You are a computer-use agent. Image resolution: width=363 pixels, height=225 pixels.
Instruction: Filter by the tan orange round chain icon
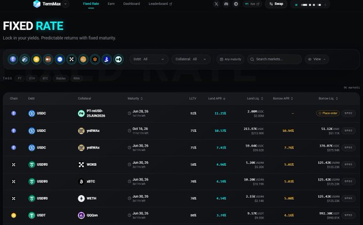tap(83, 59)
